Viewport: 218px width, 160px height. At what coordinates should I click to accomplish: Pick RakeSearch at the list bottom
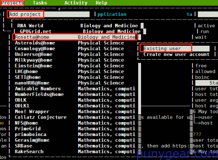click(75, 152)
